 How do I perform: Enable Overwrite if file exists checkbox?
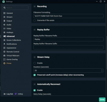[35, 21]
